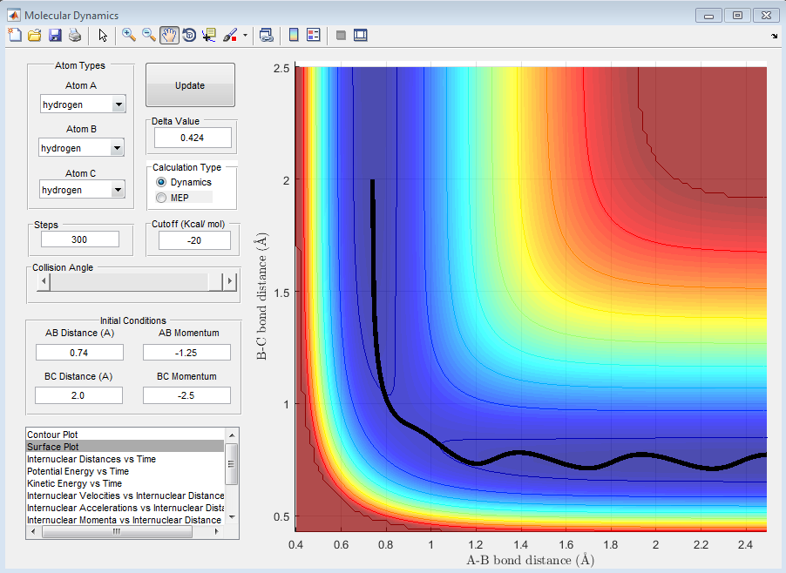Minimize the Molecular Dynamics window
Screen dimensions: 786x573
pyautogui.click(x=708, y=16)
